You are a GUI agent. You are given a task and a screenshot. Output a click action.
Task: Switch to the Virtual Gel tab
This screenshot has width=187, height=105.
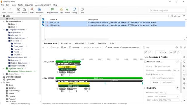coord(79,43)
